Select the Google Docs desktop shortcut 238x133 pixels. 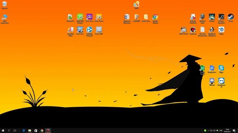[212, 69]
